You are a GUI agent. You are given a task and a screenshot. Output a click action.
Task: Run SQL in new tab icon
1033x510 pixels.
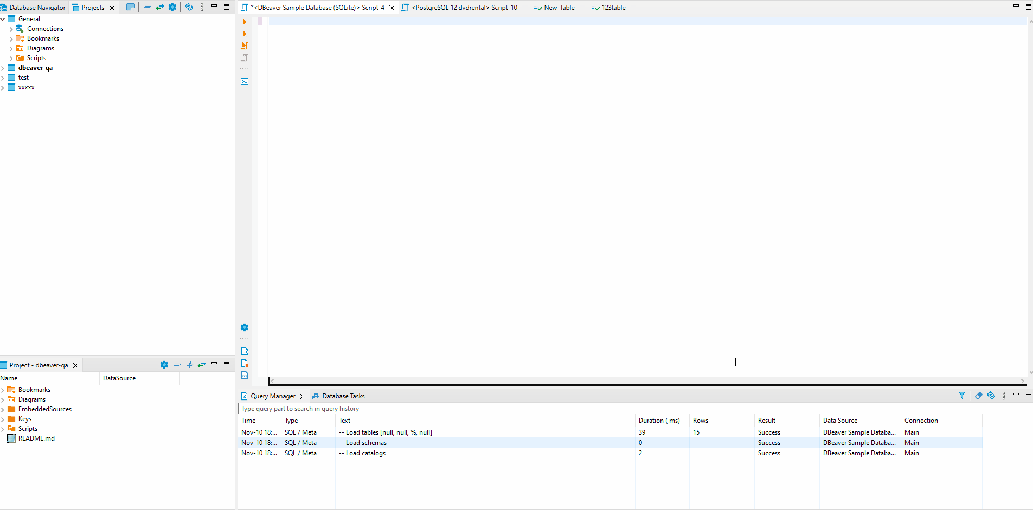pyautogui.click(x=245, y=34)
